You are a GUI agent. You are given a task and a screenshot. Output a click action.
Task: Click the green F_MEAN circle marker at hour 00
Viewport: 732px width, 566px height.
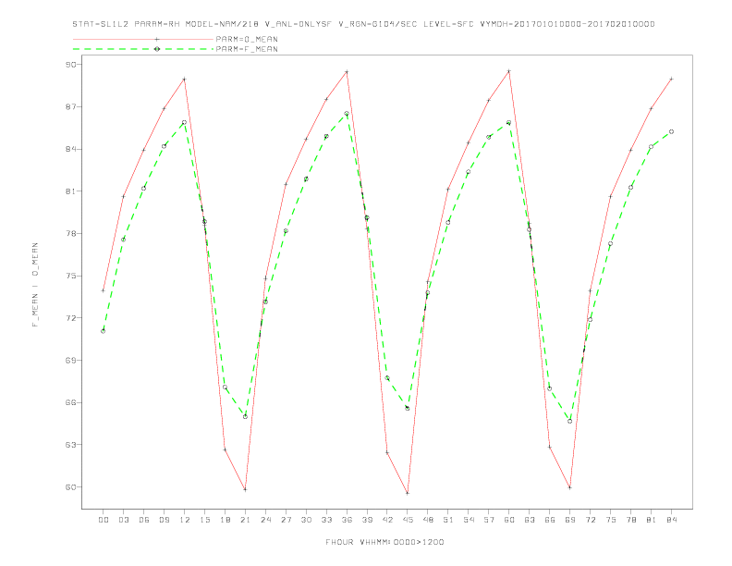104,331
